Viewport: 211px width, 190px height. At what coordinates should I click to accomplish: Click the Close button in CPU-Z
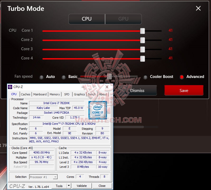(102, 186)
